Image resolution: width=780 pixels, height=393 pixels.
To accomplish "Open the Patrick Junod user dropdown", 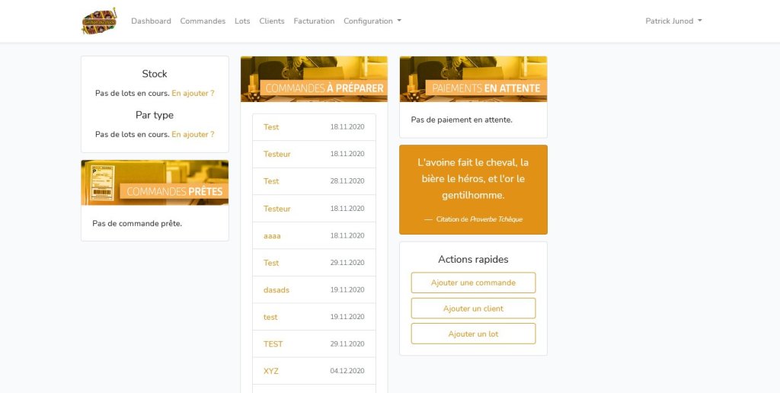I will tap(673, 21).
